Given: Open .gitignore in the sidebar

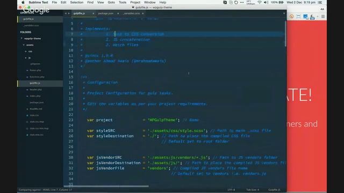Looking at the screenshot, I should (35, 64).
